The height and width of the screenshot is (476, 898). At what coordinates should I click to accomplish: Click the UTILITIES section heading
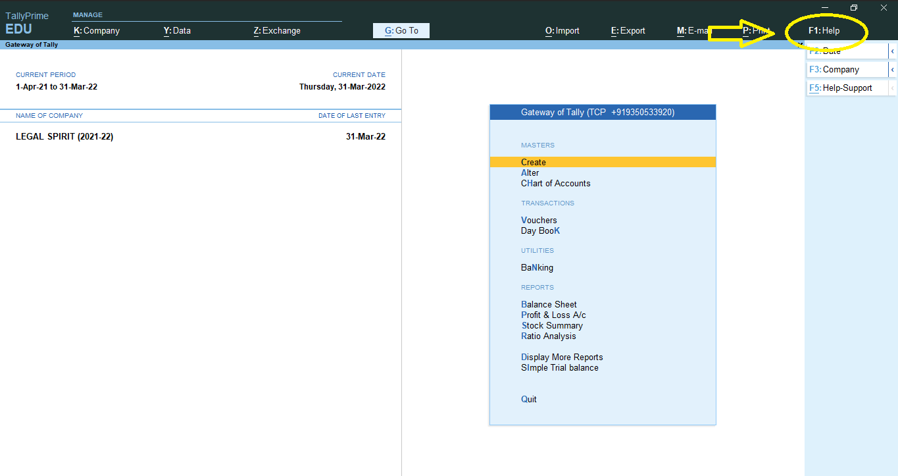coord(537,251)
